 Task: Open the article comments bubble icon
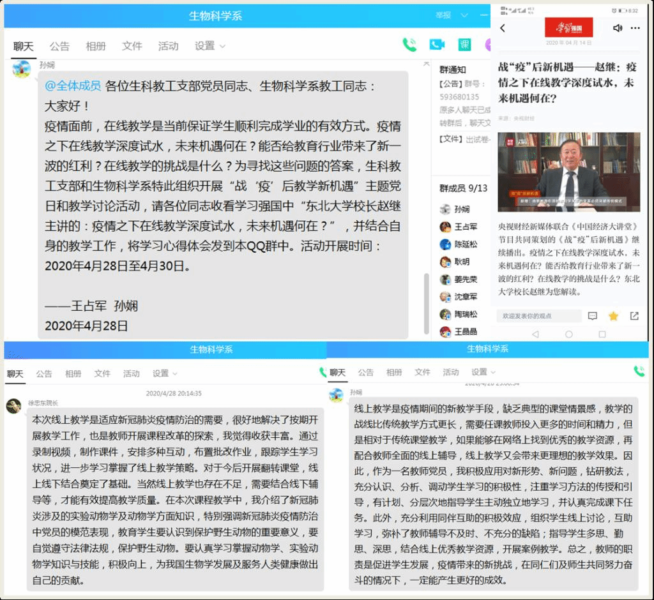tap(593, 316)
